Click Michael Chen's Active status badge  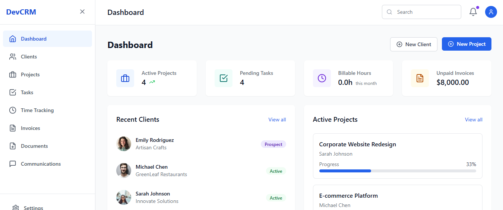276,171
